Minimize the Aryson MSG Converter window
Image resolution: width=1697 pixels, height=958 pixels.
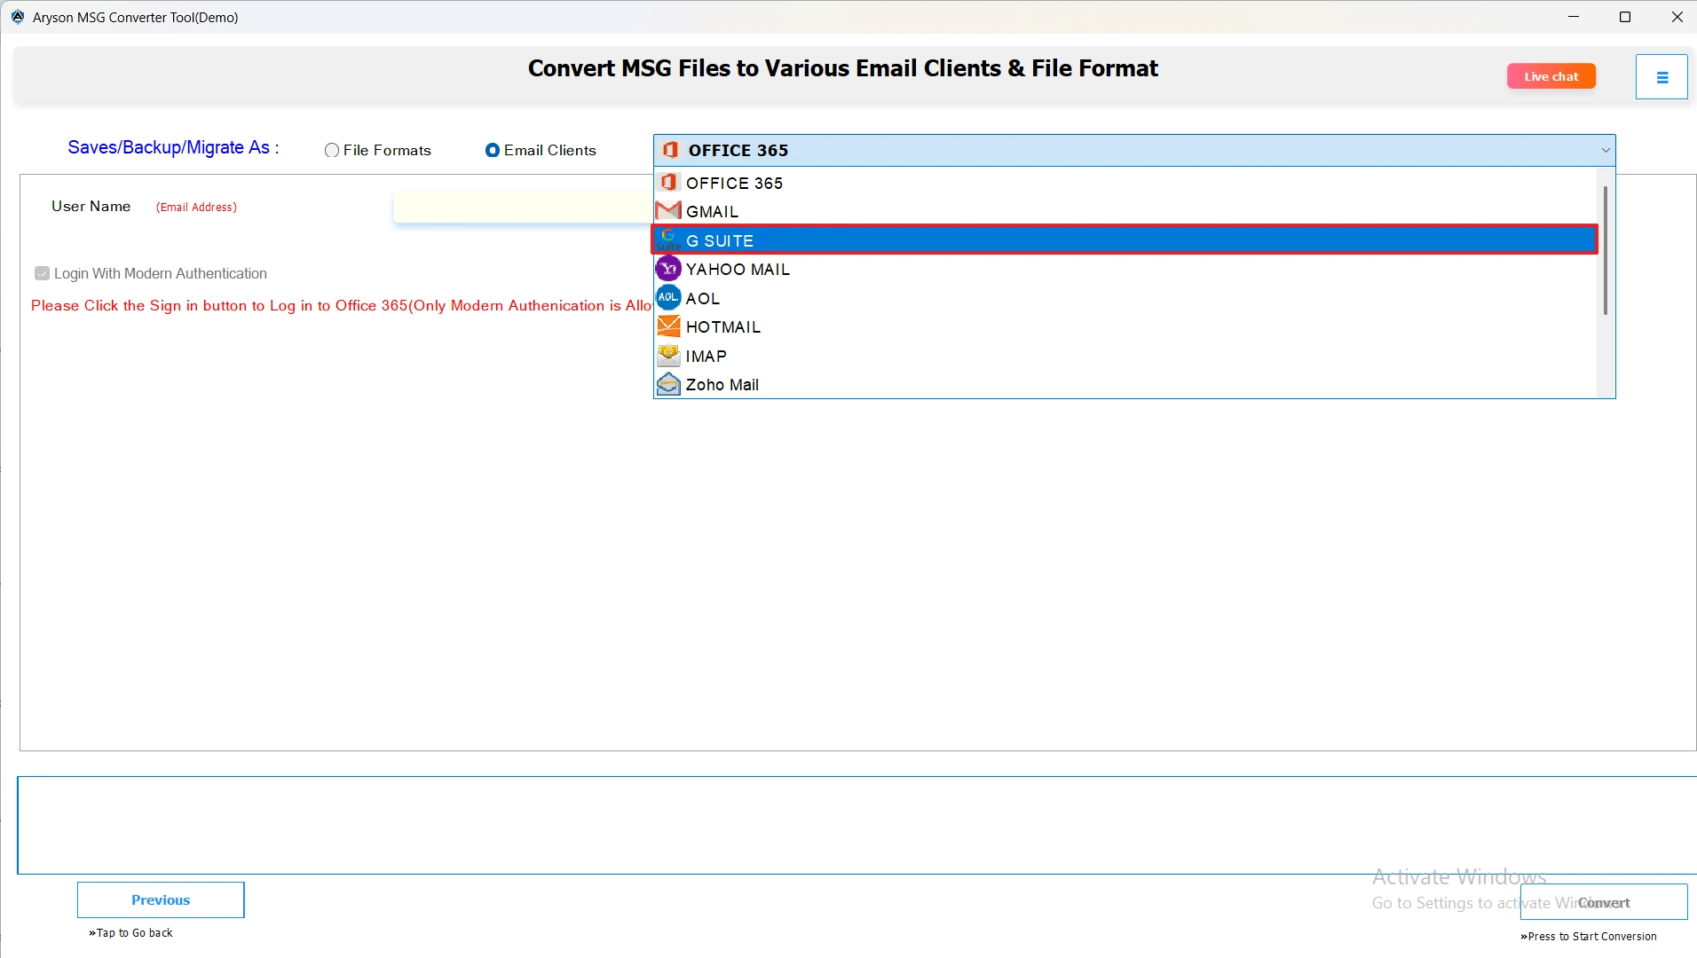[x=1574, y=17]
